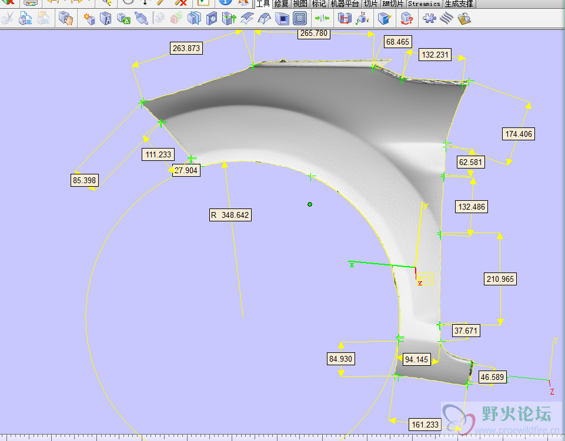Select the 机器平台 tab
This screenshot has width=565, height=441.
pos(345,4)
